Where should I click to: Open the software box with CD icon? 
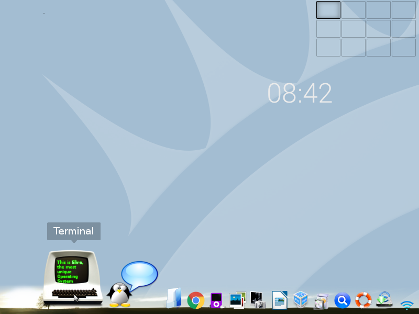(x=321, y=301)
